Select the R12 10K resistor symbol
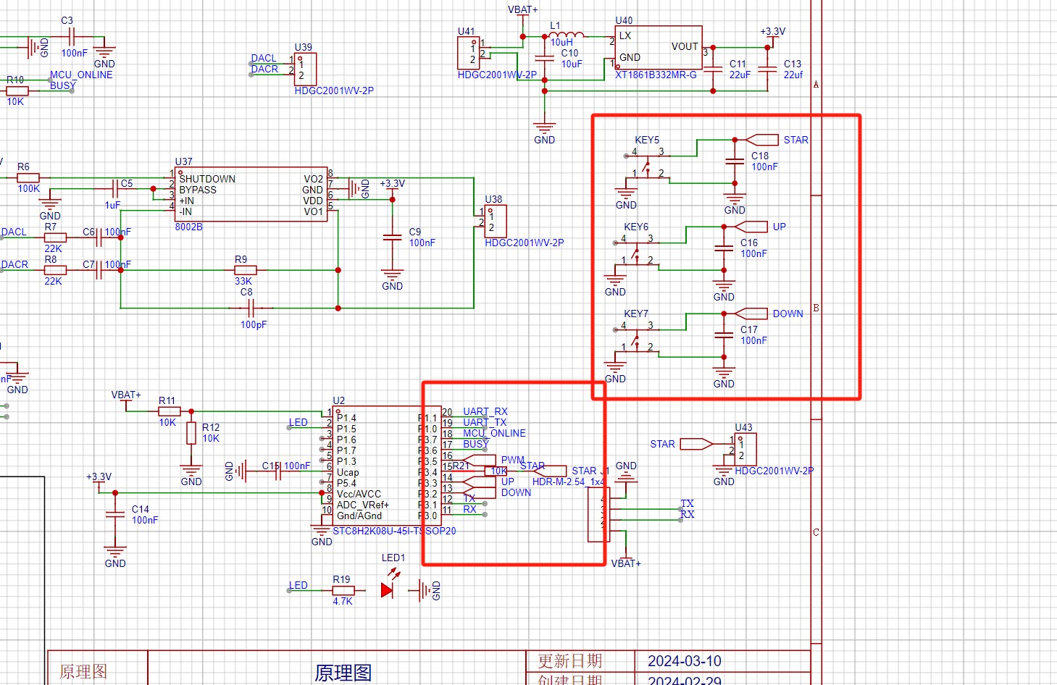The height and width of the screenshot is (685, 1057). click(x=191, y=433)
